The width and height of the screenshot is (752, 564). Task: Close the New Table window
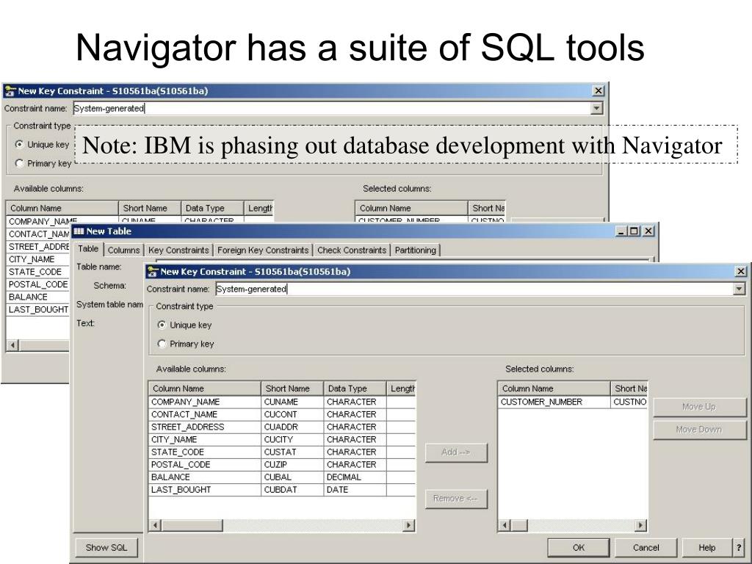[x=648, y=231]
